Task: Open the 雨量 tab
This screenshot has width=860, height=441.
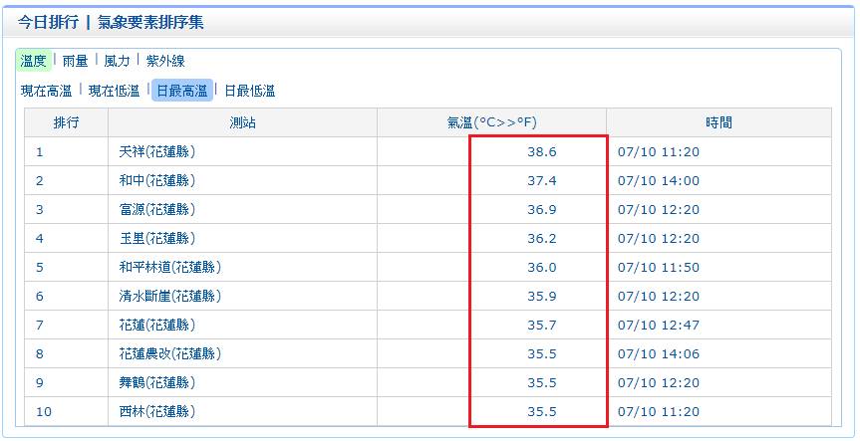Action: [75, 61]
